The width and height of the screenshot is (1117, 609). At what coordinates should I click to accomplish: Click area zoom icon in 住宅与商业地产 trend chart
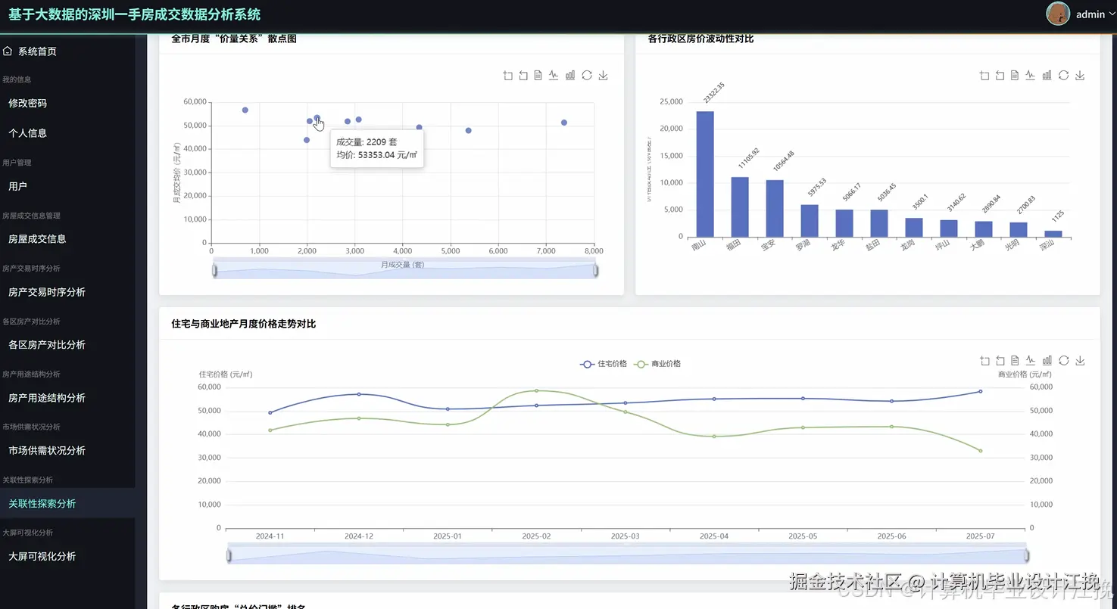point(984,361)
